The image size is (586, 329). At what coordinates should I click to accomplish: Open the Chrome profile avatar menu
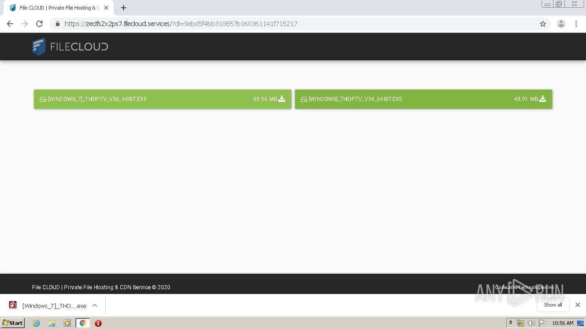(561, 24)
